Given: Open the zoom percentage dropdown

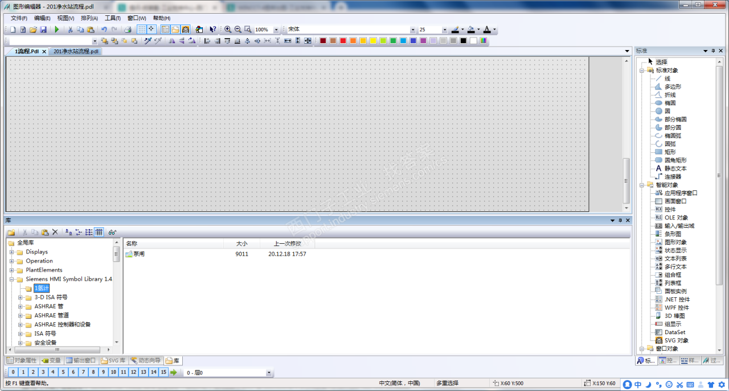Looking at the screenshot, I should tap(276, 30).
